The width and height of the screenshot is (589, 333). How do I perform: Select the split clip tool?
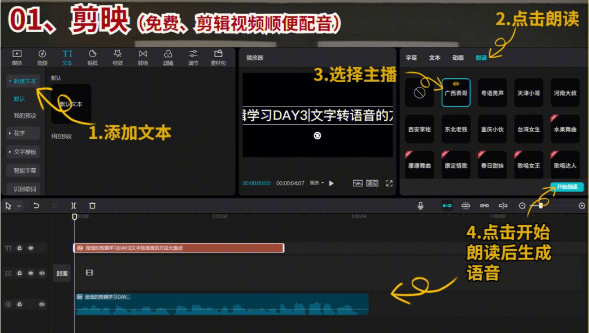[x=74, y=205]
